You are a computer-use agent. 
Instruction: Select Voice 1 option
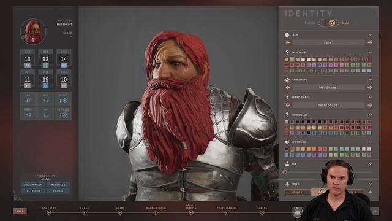tap(296, 192)
